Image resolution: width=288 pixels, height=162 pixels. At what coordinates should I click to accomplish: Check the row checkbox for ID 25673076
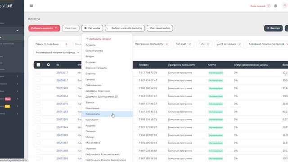click(38, 104)
